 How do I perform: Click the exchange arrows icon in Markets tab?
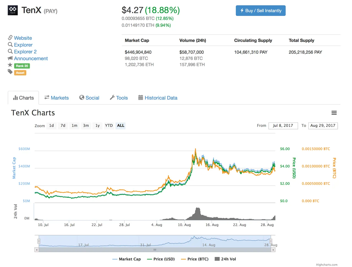point(47,97)
